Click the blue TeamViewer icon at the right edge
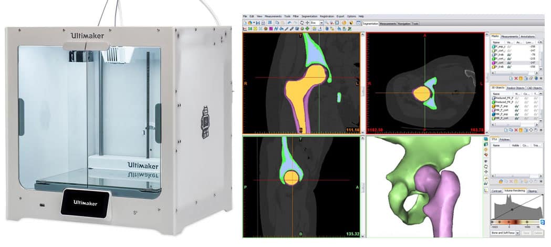The height and width of the screenshot is (247, 551). pyautogui.click(x=542, y=222)
